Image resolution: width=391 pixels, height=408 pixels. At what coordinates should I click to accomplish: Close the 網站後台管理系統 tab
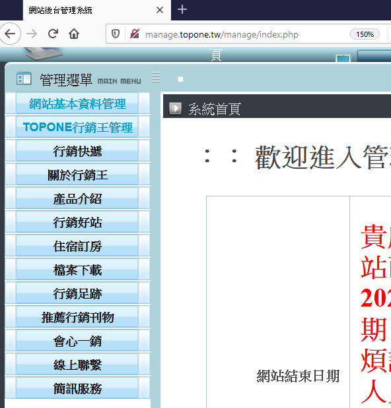coord(160,10)
